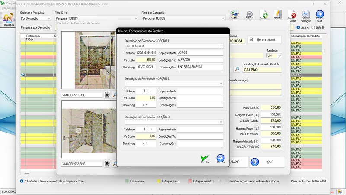
Task: Open the CADASTRO menu
Action: 10,8
